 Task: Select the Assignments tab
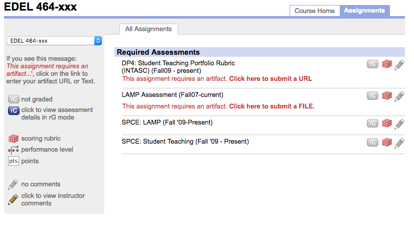point(364,11)
